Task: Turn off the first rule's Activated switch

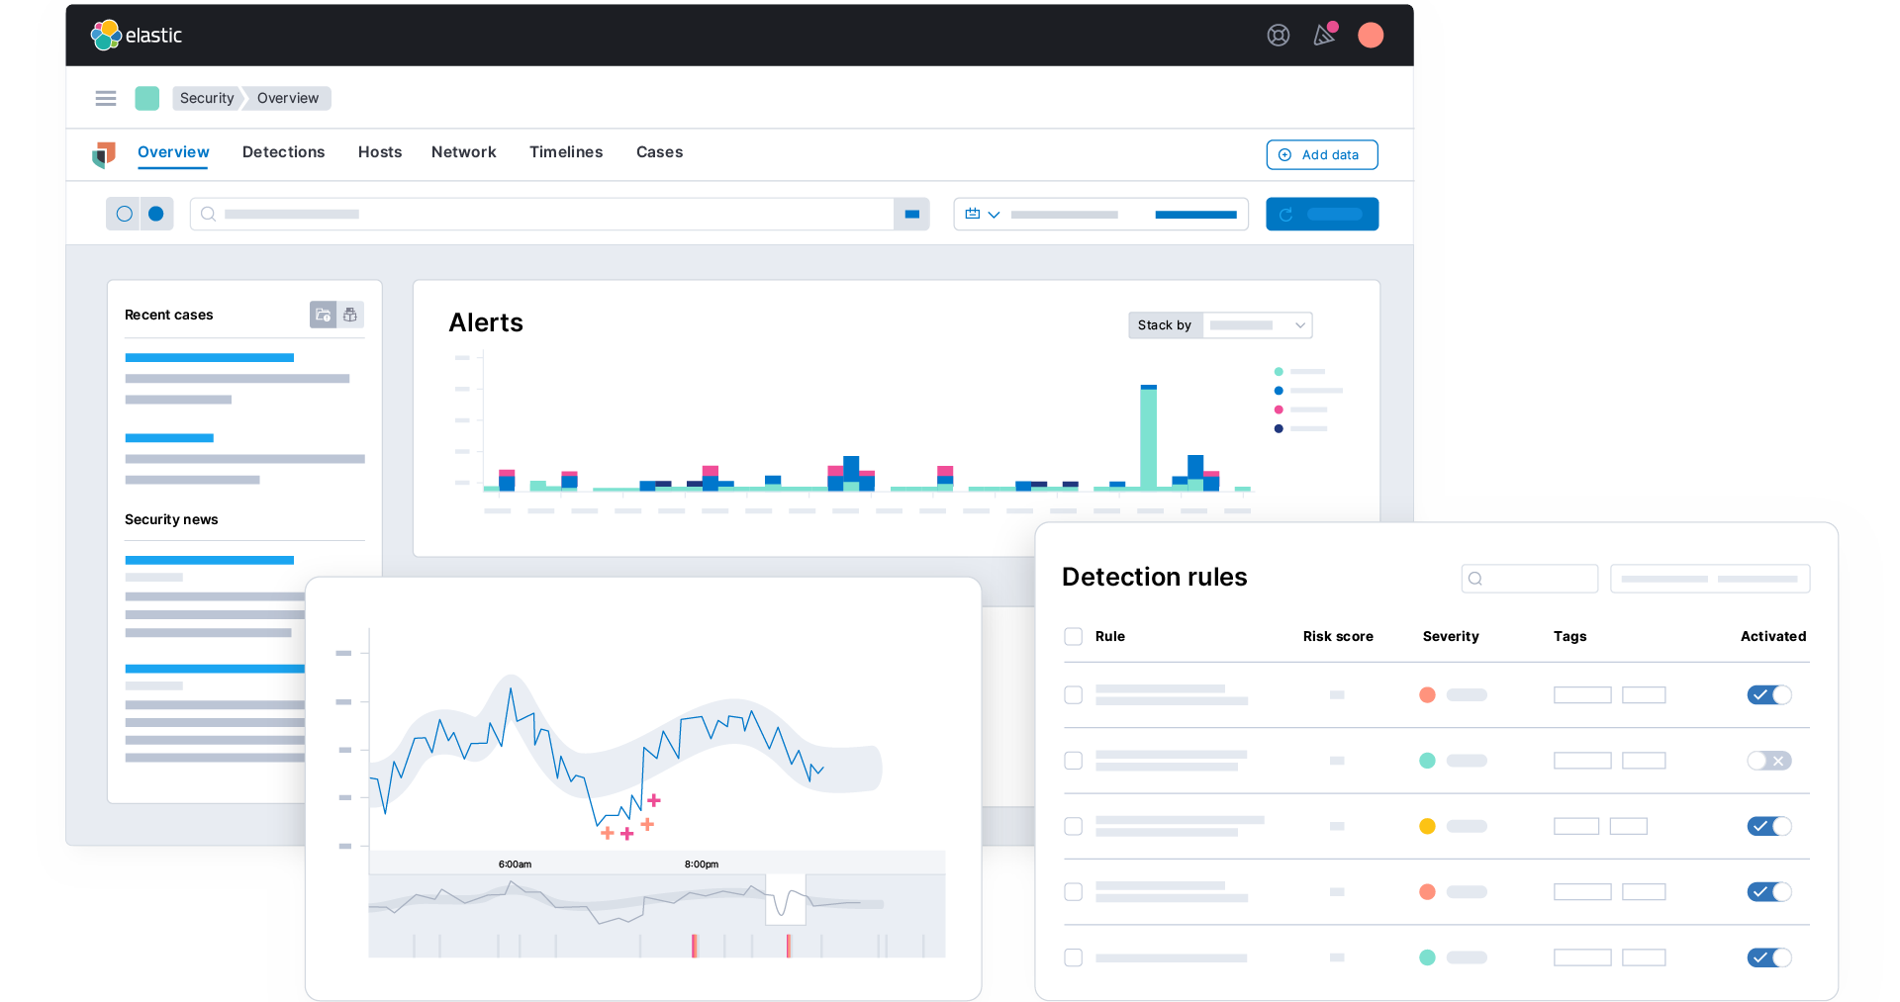Action: pyautogui.click(x=1769, y=695)
